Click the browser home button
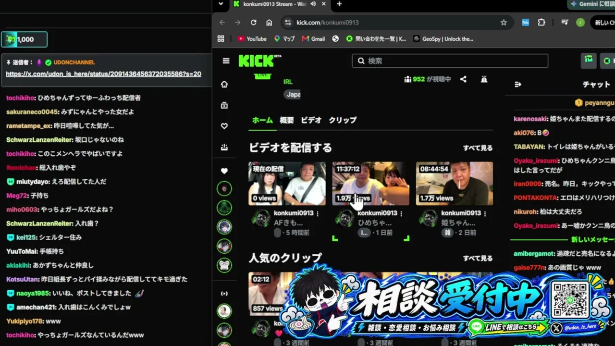This screenshot has height=346, width=615. tap(269, 23)
